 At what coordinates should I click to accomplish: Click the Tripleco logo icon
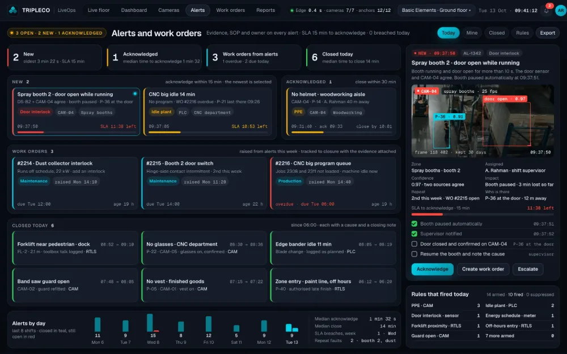(13, 10)
